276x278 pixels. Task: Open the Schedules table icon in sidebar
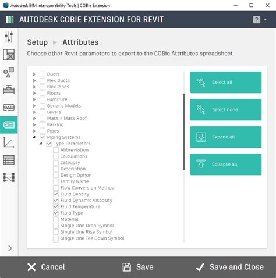coord(9,160)
